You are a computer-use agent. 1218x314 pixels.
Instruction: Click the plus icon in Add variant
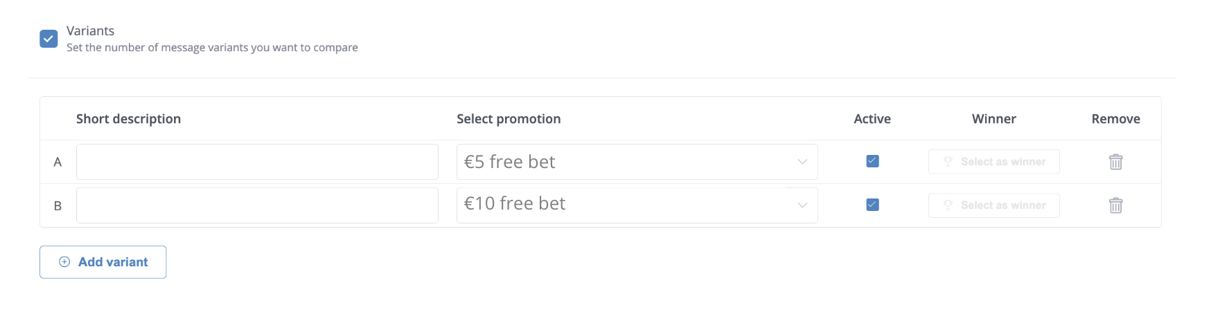click(64, 262)
